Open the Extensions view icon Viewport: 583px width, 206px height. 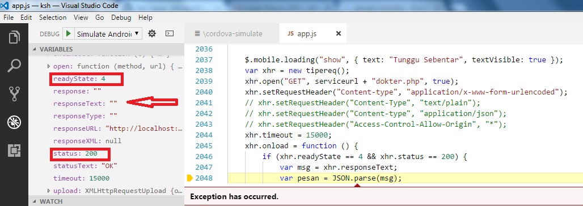coord(15,151)
